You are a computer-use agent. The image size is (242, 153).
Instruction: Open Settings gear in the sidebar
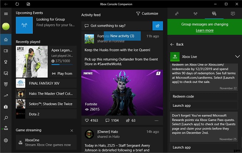[6, 141]
